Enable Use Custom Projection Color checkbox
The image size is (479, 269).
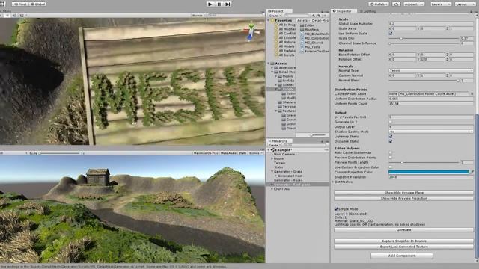(x=391, y=167)
